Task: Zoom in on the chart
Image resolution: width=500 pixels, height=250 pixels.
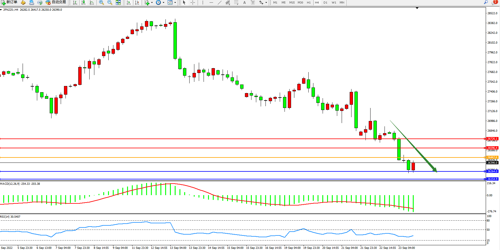Action: pos(101,2)
